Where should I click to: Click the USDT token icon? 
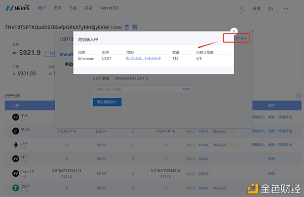(16, 188)
